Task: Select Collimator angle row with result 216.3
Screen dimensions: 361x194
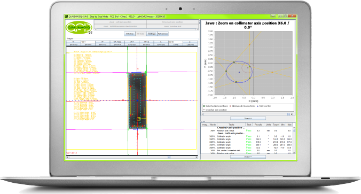Action: [247, 142]
